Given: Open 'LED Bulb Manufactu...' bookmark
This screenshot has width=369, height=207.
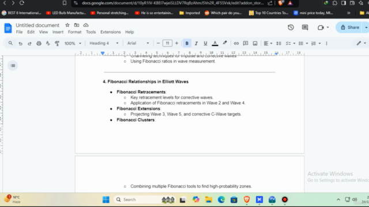Looking at the screenshot, I should [66, 13].
